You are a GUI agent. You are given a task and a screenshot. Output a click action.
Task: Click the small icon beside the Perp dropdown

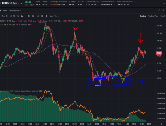[22, 3]
